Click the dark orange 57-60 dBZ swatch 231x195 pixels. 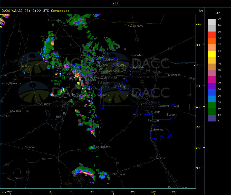tap(211, 41)
